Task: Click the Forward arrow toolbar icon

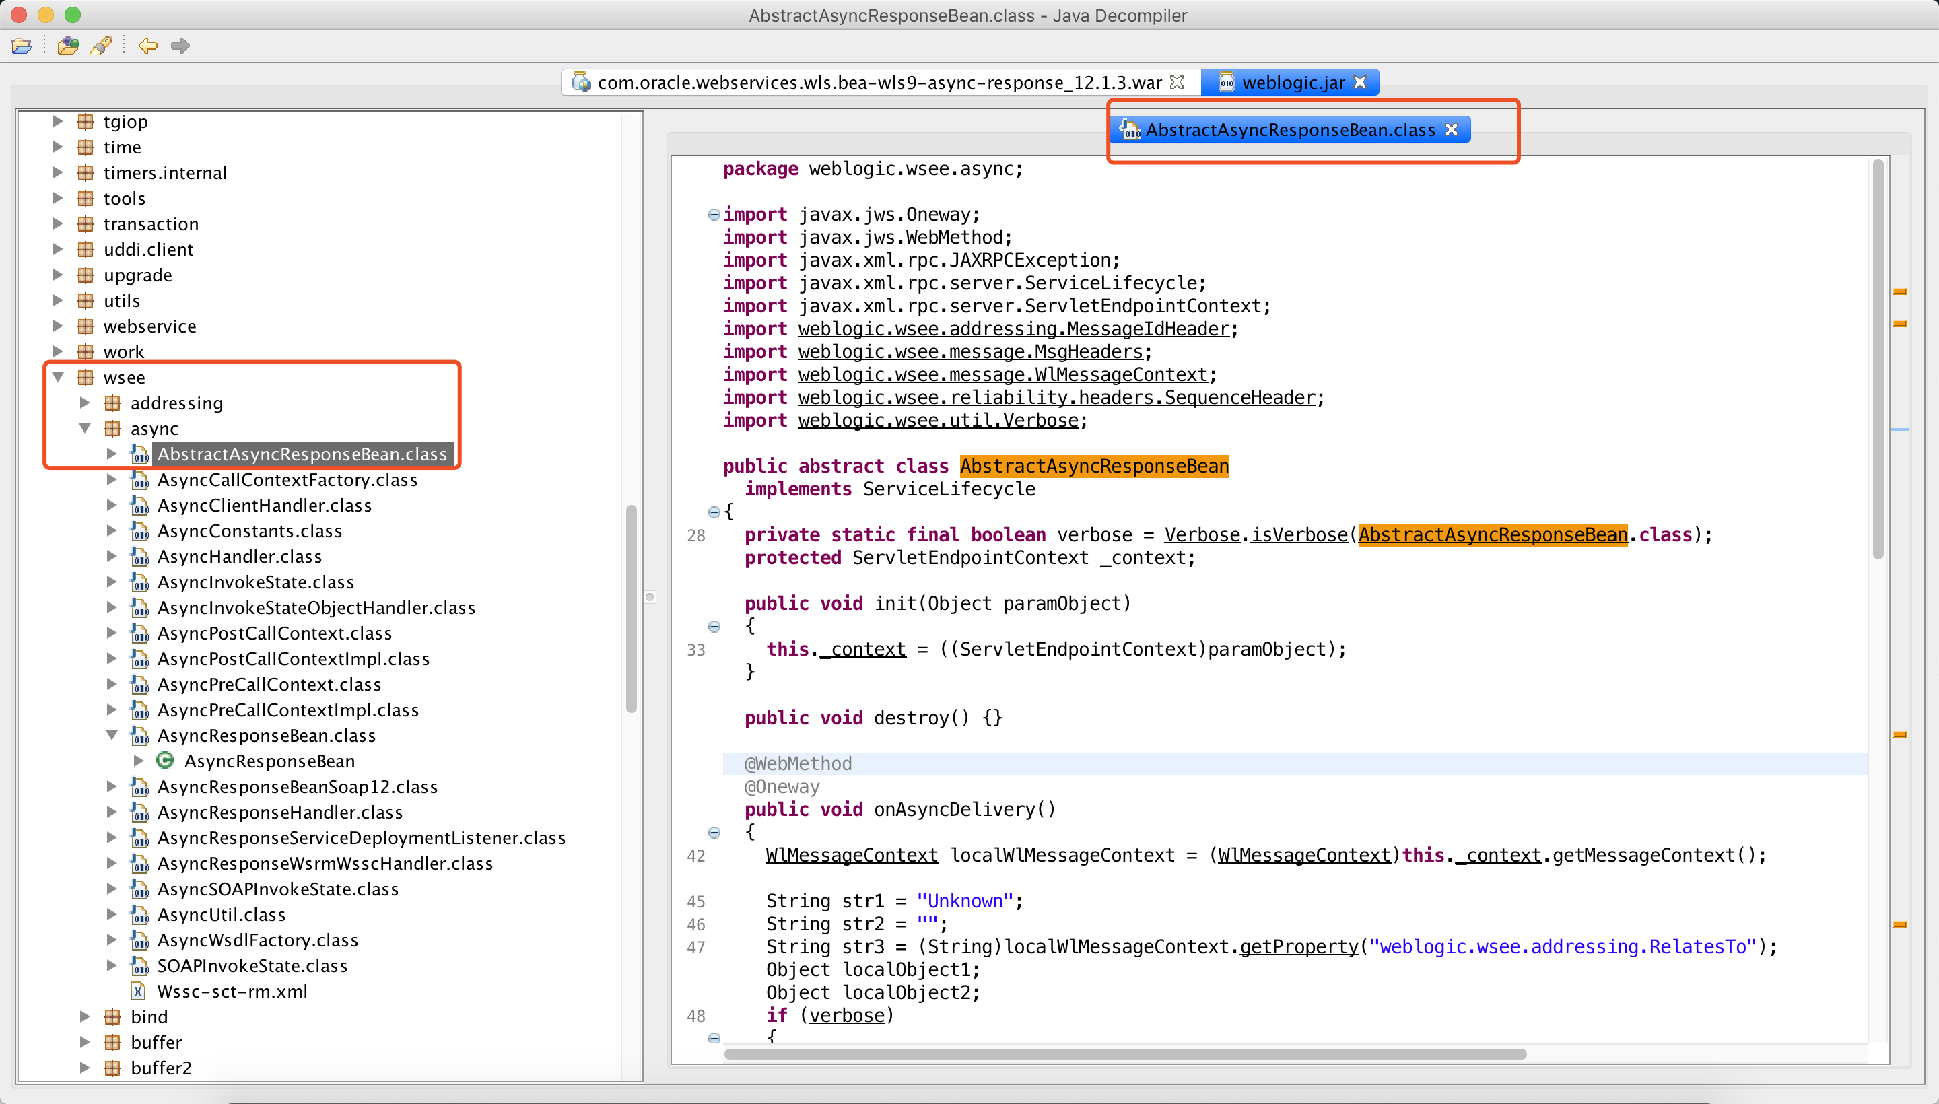Action: tap(180, 46)
